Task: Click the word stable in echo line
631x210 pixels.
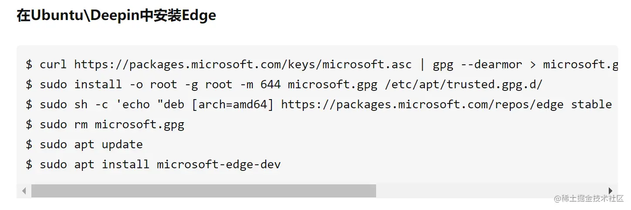Action: [x=591, y=105]
